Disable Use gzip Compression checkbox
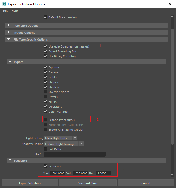176x188 pixels. tap(46, 46)
